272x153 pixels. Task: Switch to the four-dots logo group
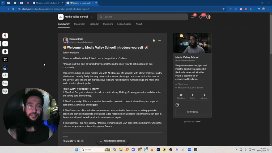click(5, 59)
